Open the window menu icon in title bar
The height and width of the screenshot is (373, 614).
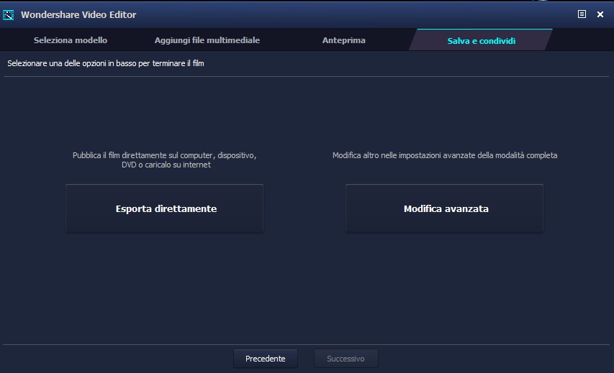click(x=582, y=14)
